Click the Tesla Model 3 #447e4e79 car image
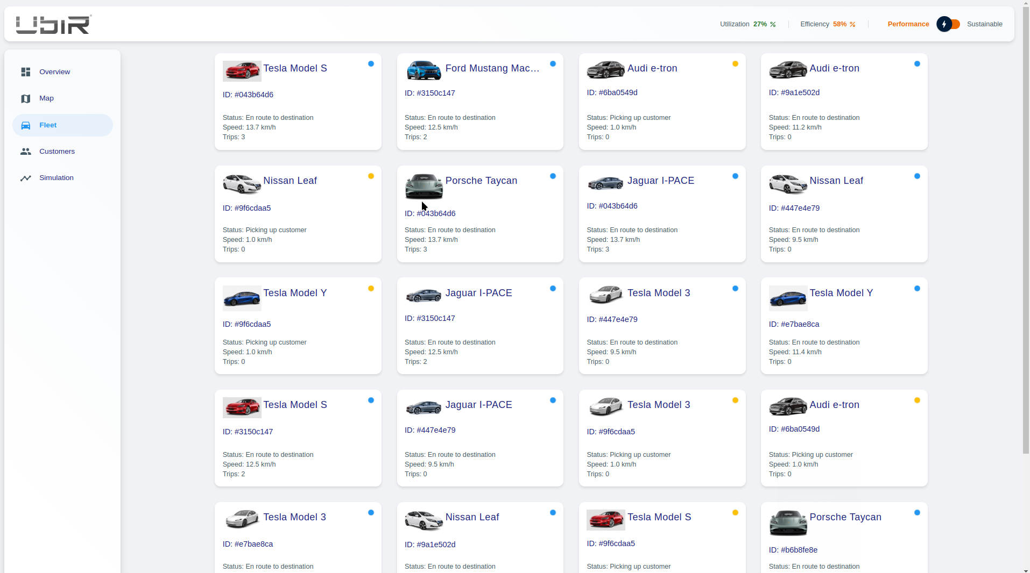This screenshot has width=1030, height=573. (x=606, y=296)
